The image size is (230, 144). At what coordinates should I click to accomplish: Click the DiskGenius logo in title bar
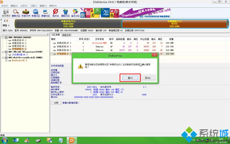(2, 2)
